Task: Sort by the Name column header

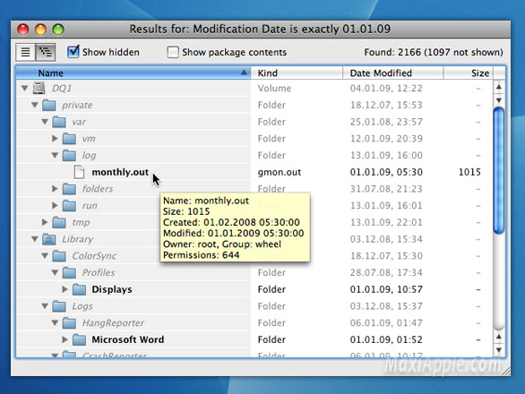Action: tap(133, 73)
